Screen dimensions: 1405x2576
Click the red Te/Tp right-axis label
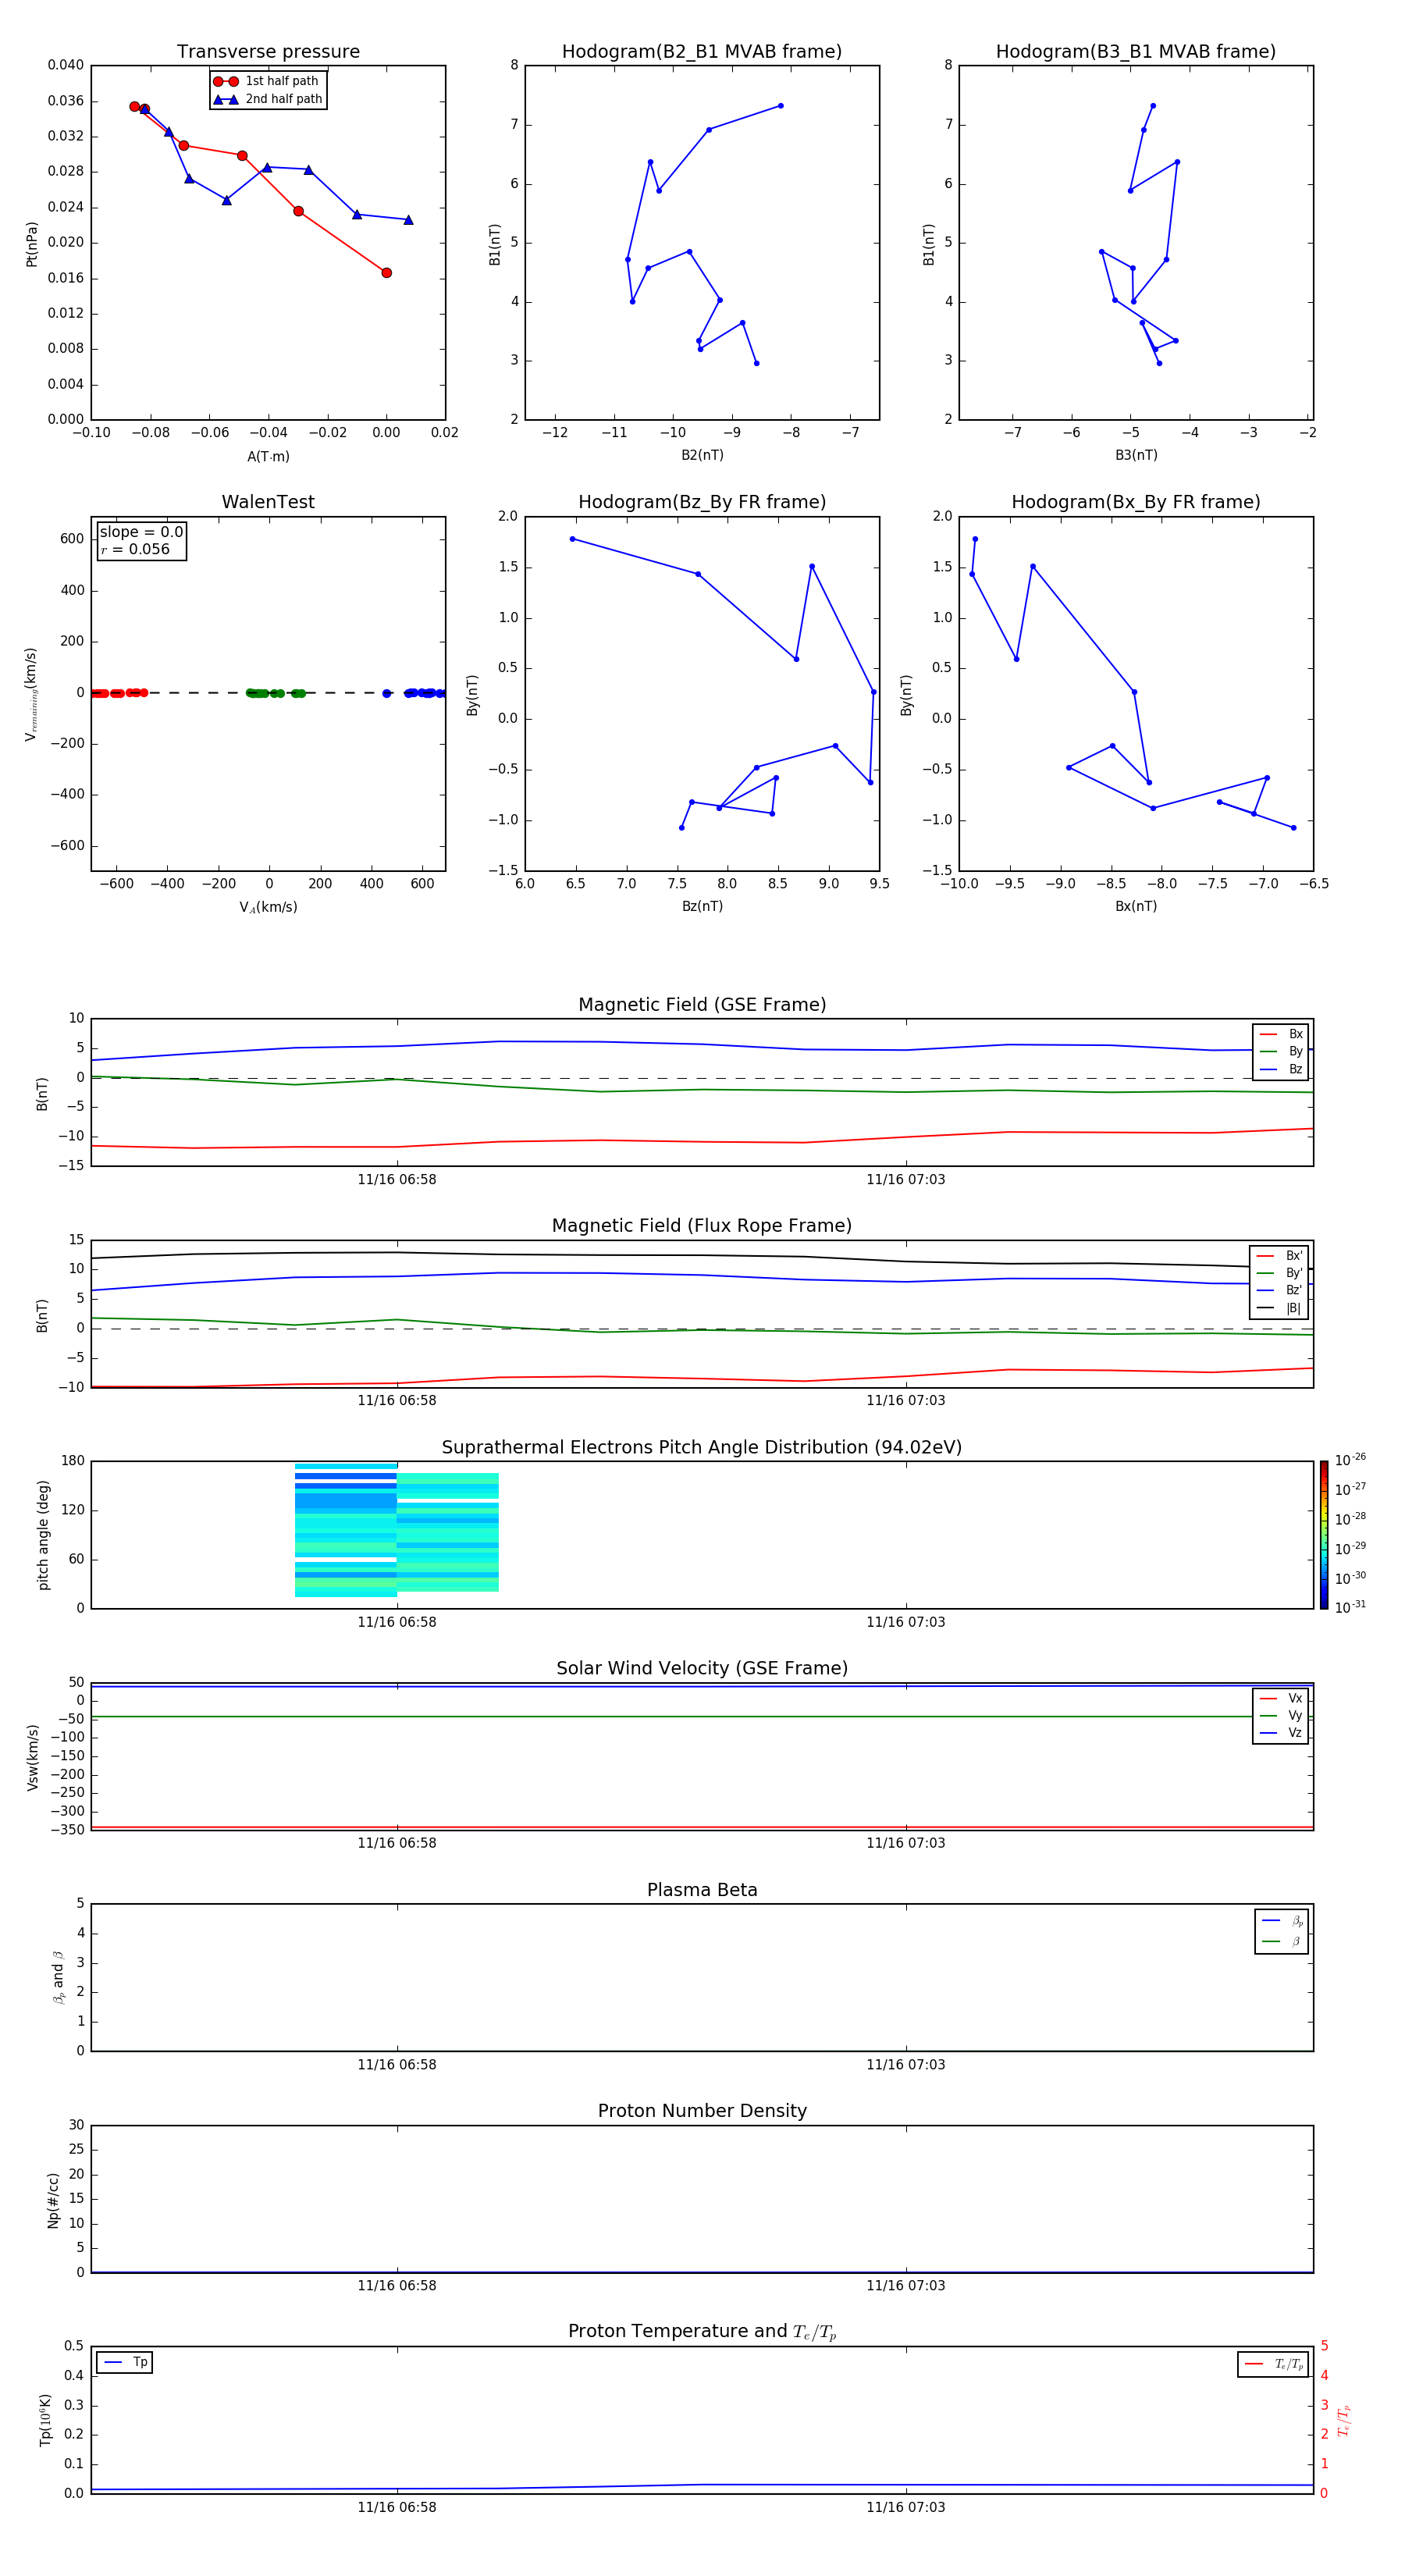coord(1344,2420)
